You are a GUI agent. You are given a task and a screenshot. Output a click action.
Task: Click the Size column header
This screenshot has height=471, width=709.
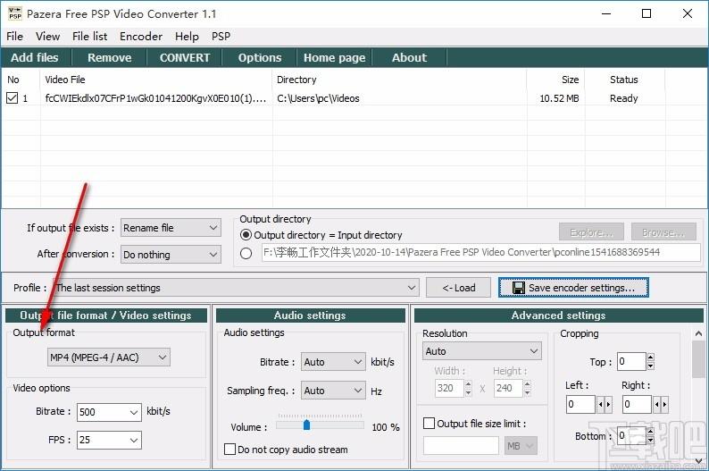555,80
